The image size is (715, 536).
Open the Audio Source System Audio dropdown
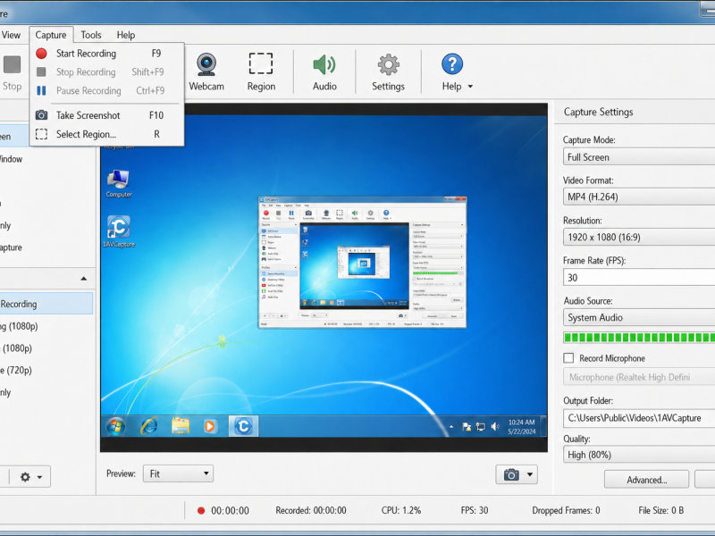[x=639, y=317]
